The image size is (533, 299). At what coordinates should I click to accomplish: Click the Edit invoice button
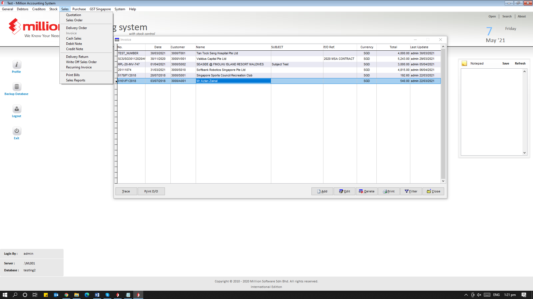pos(344,191)
